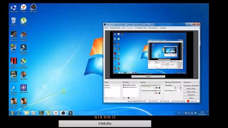228x128 pixels.
Task: Open Internet Explorer from the taskbar
Action: [19, 113]
